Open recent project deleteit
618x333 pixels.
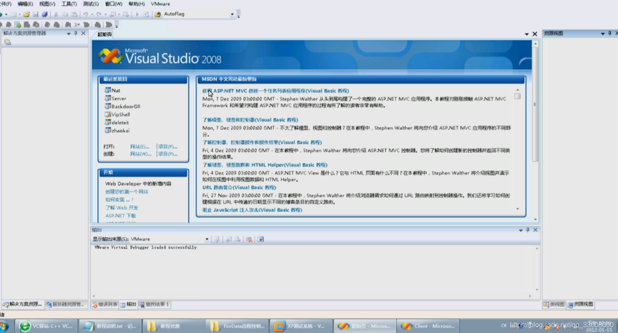pos(120,122)
